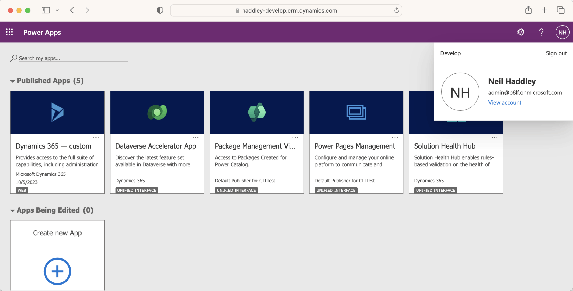Click the Safari share icon
This screenshot has width=573, height=291.
tap(528, 10)
